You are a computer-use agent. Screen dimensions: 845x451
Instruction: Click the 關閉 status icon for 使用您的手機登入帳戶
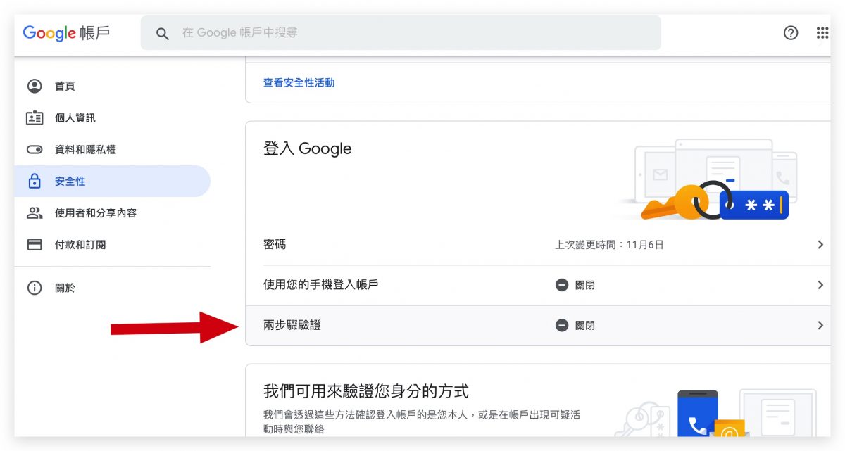(562, 285)
